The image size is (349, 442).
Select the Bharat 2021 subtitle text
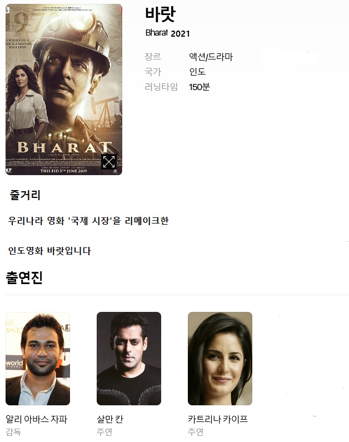coord(168,33)
